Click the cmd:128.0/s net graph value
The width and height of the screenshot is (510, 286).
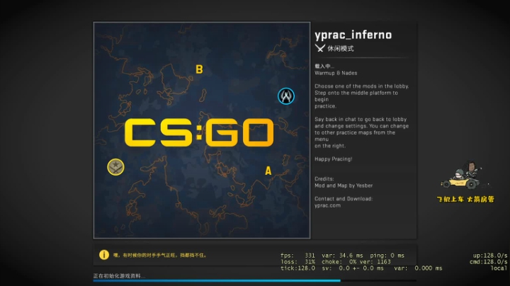point(488,262)
